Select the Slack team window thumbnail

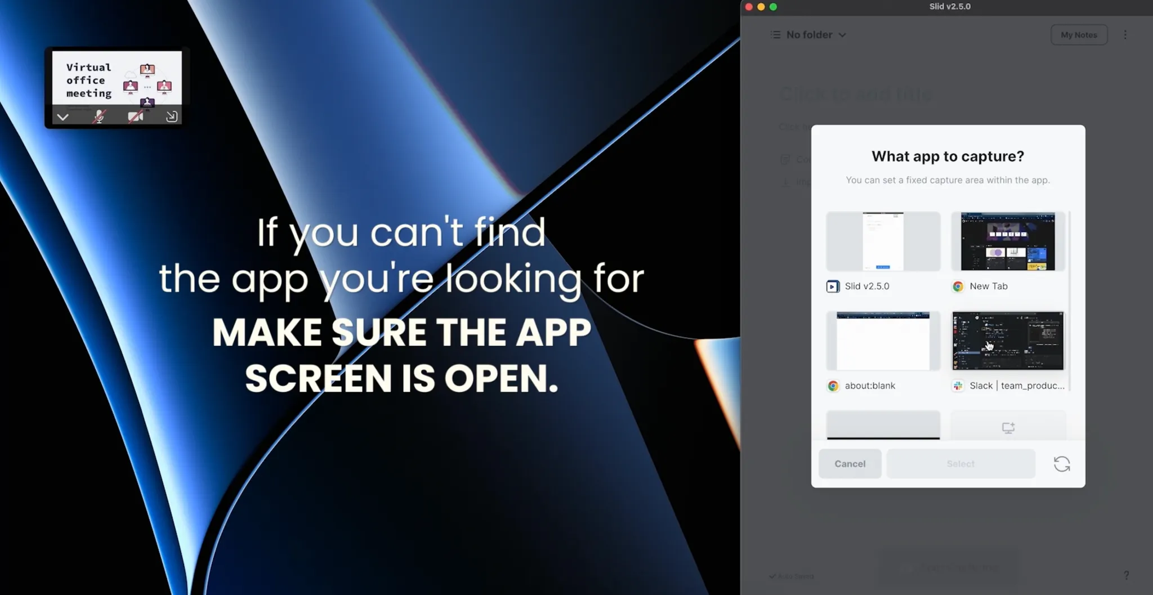[x=1008, y=341]
